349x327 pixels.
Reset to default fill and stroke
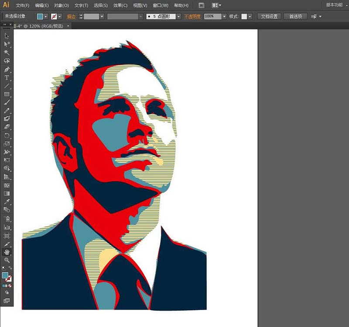pos(3,268)
